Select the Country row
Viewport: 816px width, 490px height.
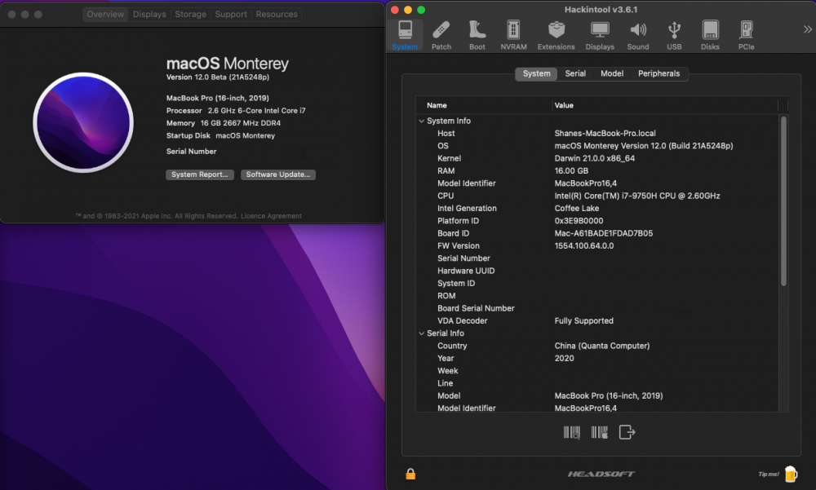(597, 346)
